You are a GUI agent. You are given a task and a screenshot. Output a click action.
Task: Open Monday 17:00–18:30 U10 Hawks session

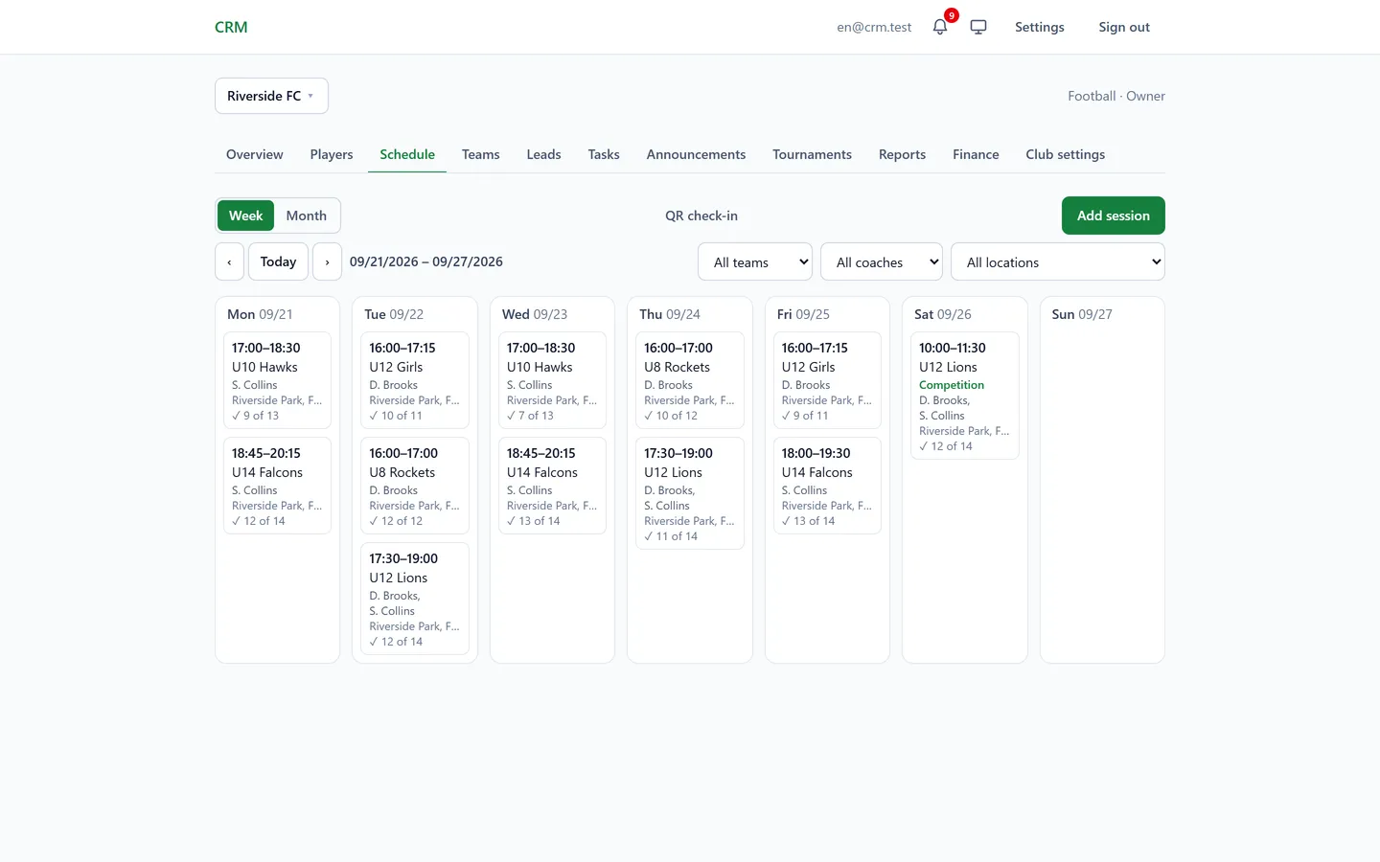(x=278, y=380)
